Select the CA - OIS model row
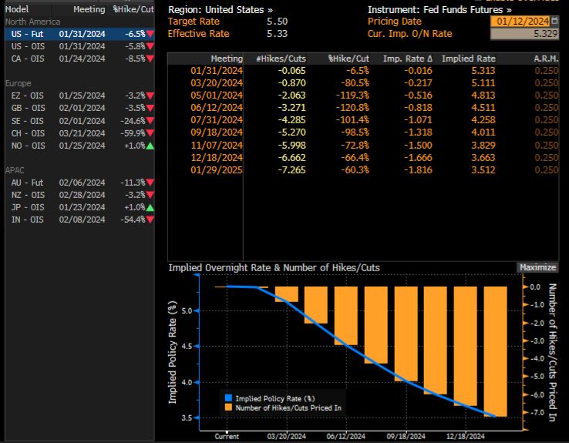569x443 pixels. click(x=77, y=58)
